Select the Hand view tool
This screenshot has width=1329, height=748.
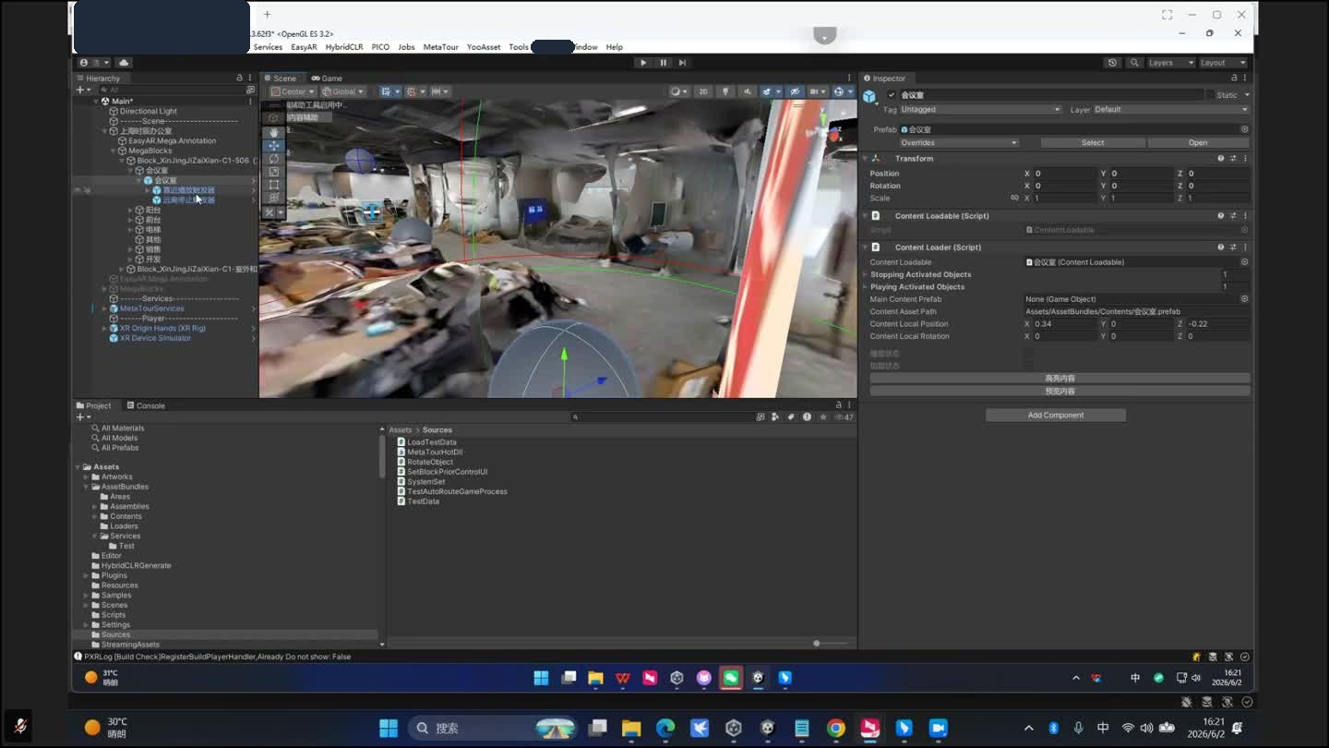tap(274, 133)
